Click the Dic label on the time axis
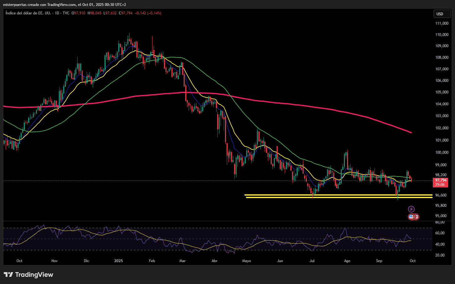Screen dimensions: 455x284 coord(87,261)
